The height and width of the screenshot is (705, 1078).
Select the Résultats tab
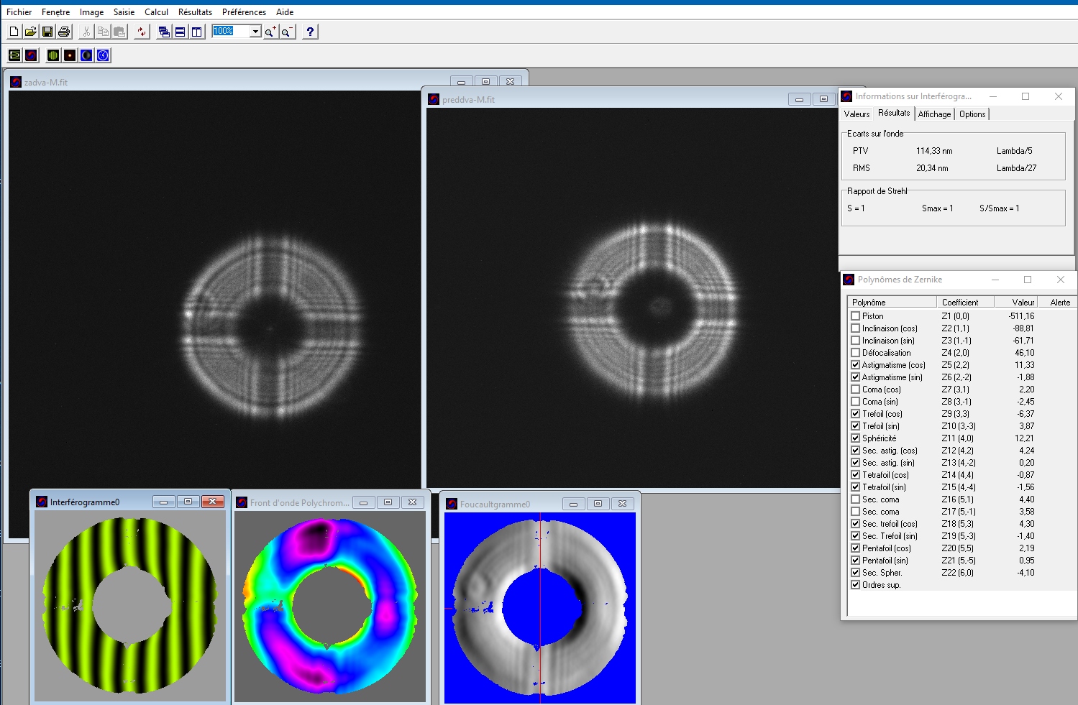point(894,113)
